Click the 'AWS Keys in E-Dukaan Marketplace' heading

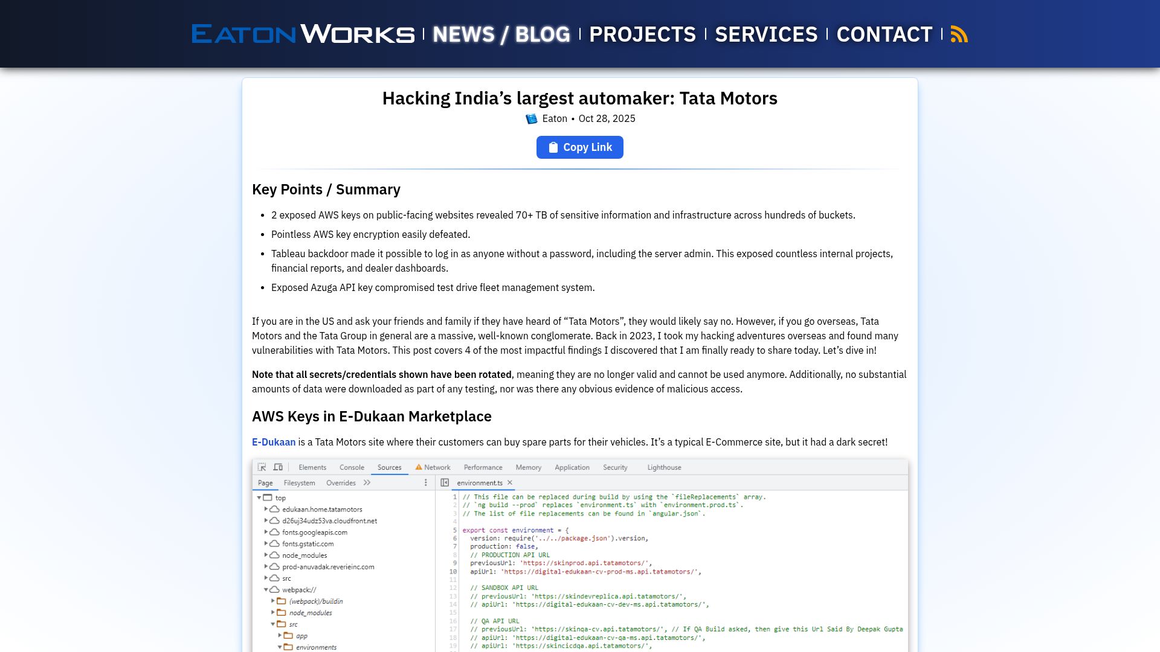pos(372,417)
